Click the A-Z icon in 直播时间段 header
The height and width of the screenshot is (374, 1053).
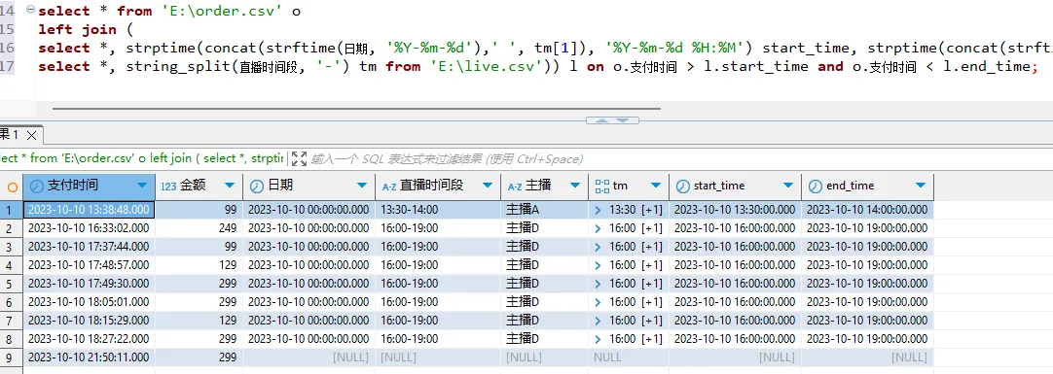(x=390, y=187)
